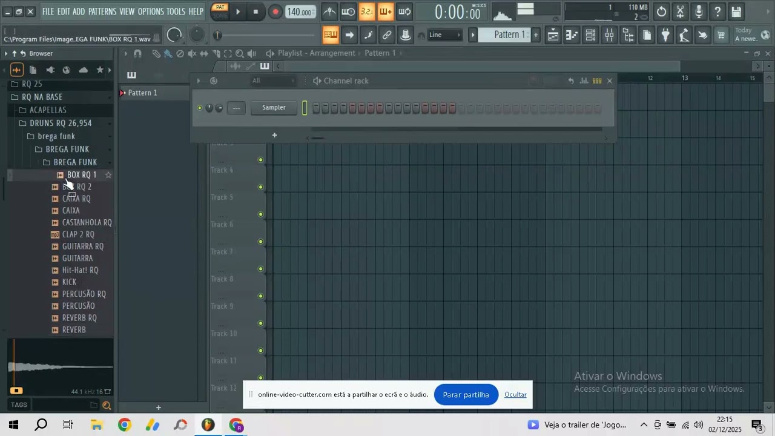Select the Paint brush tool in Playlist
Image resolution: width=775 pixels, height=436 pixels.
point(168,53)
